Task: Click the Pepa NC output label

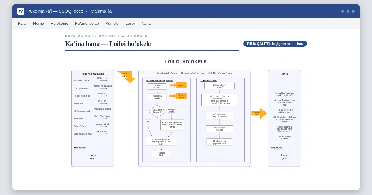Action: [102, 101]
